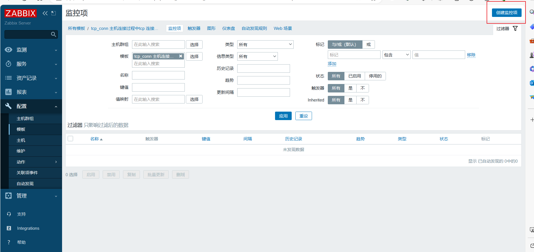Open the 服务 clock icon menu
The image size is (534, 252).
tap(8, 64)
